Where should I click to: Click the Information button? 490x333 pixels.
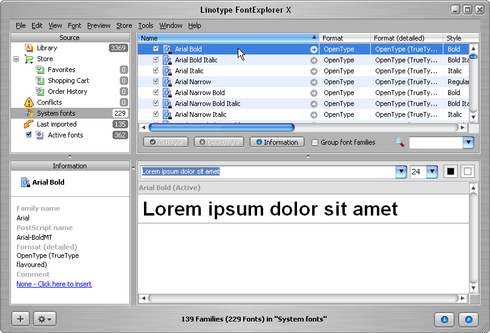[x=276, y=142]
